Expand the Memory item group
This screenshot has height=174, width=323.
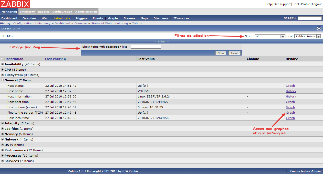[3, 134]
